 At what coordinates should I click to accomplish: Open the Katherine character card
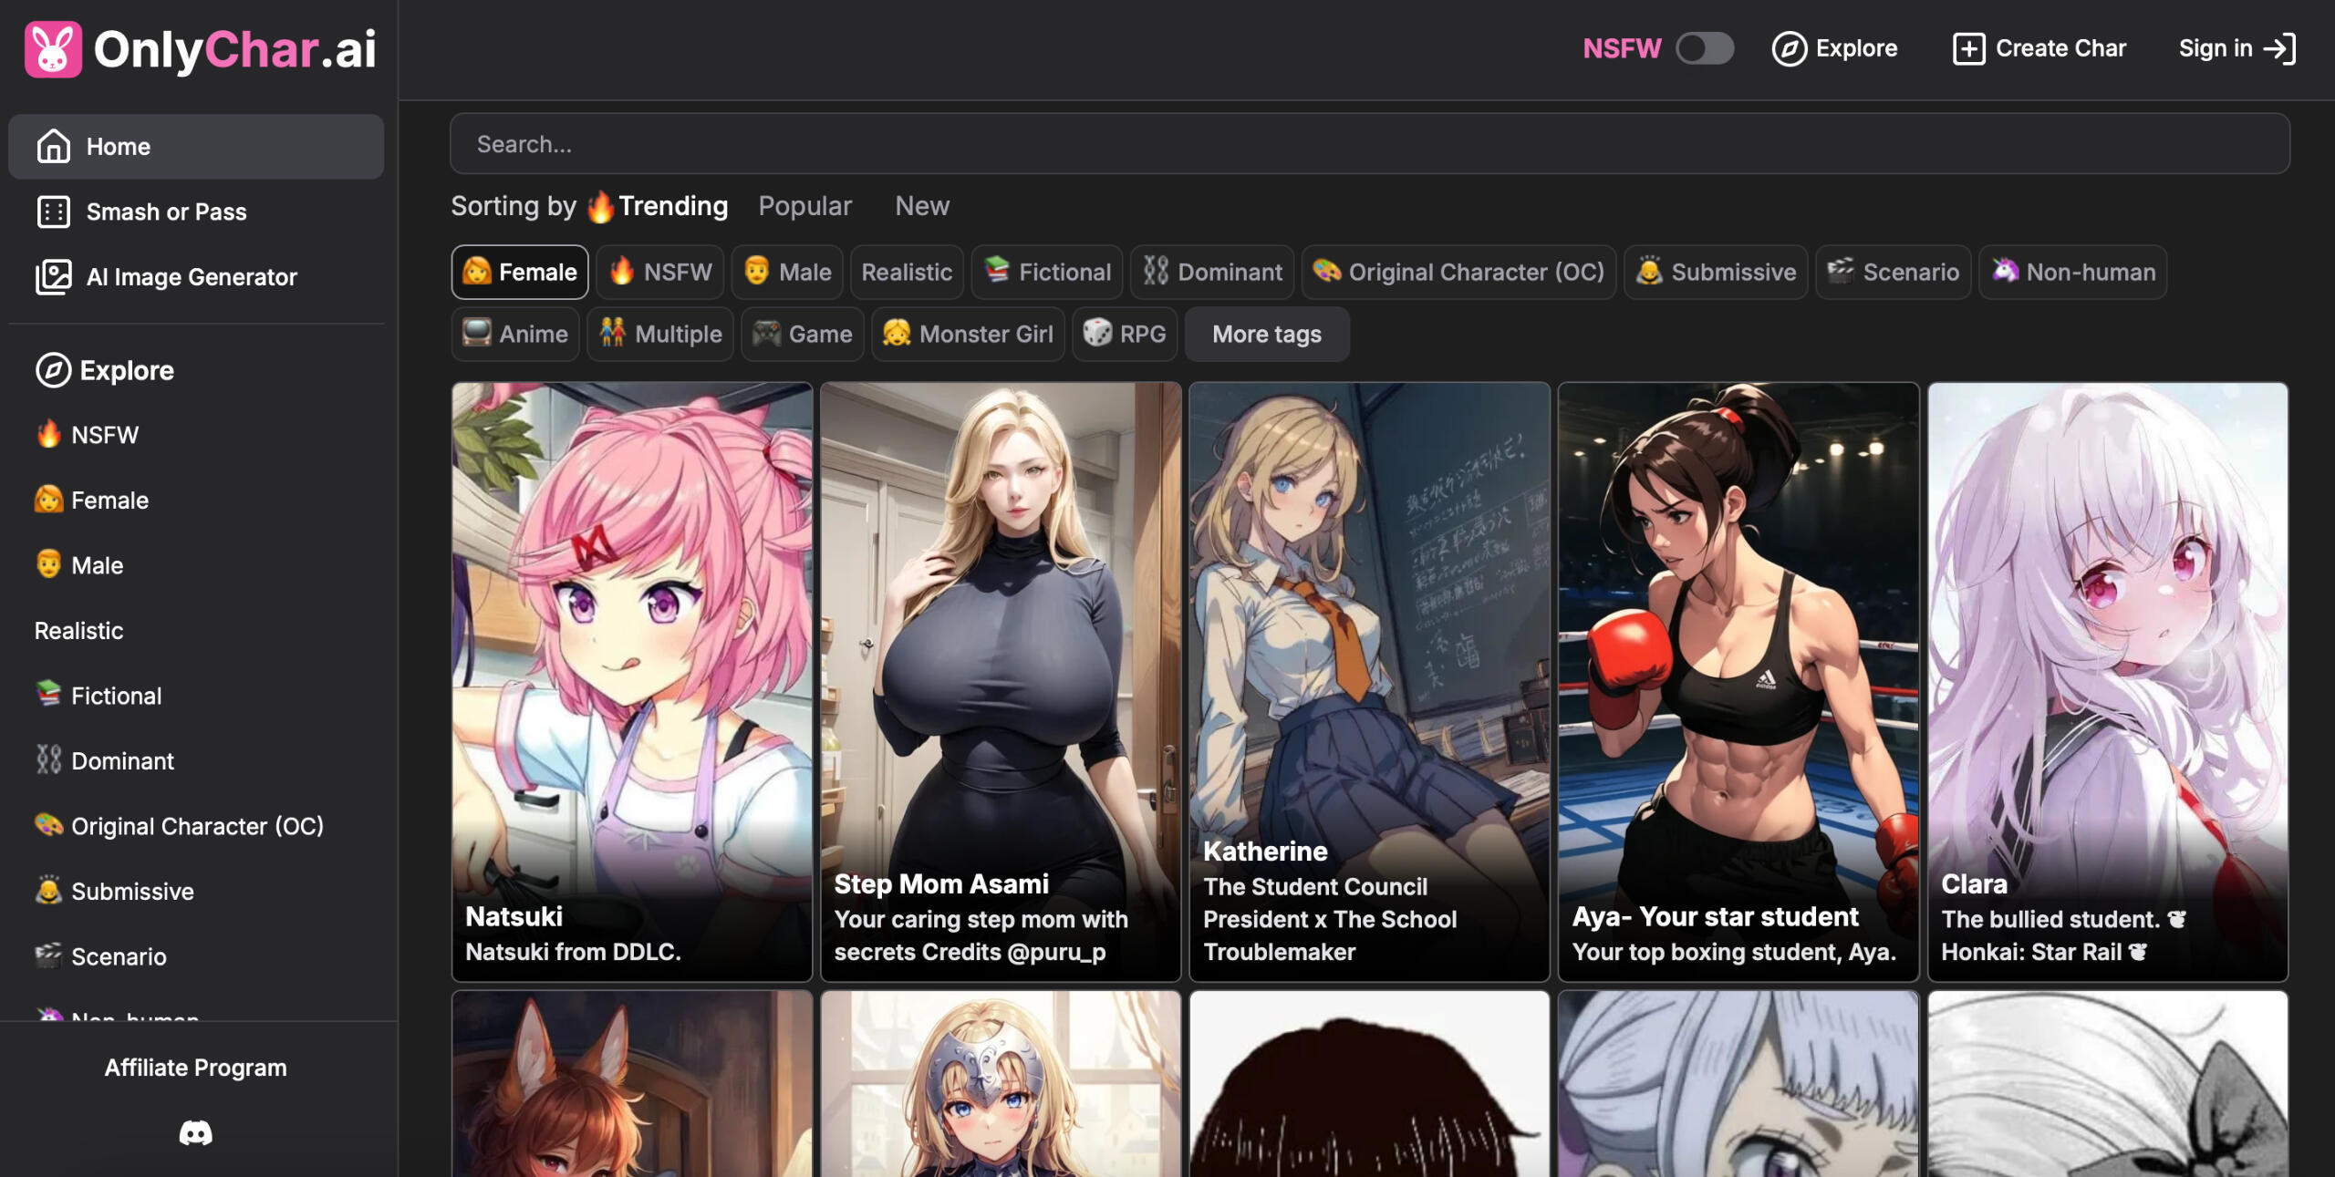coord(1369,681)
